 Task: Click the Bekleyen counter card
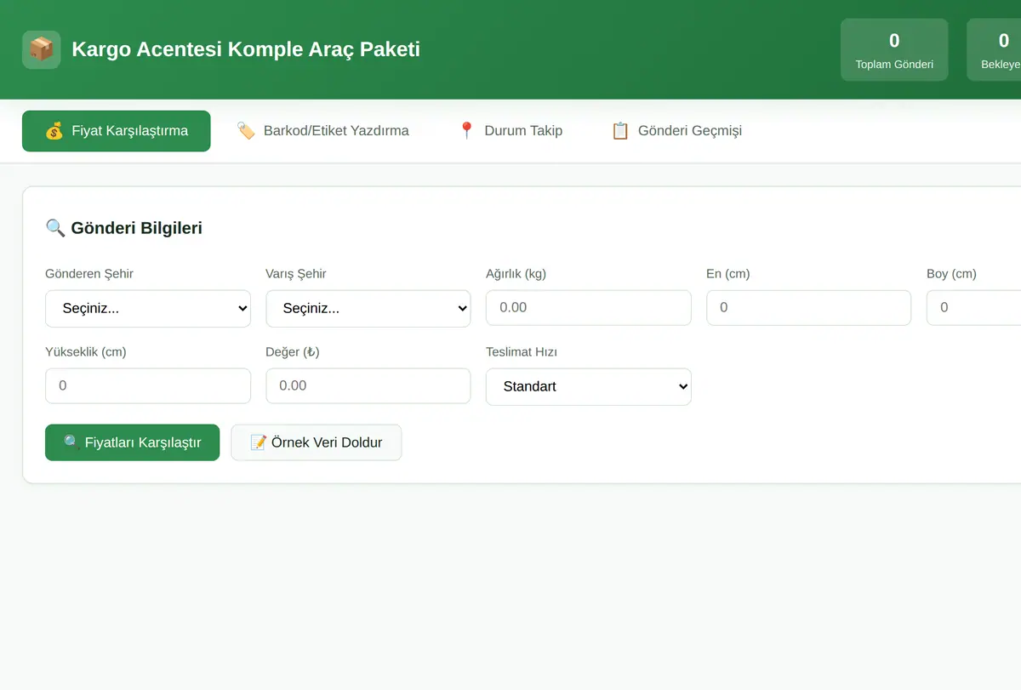pyautogui.click(x=994, y=50)
